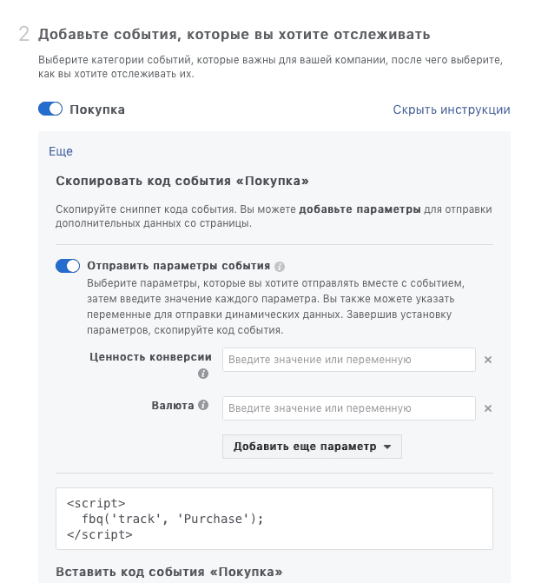Click the Скрыть инструкции link
Viewport: 548px width, 583px height.
[x=452, y=109]
